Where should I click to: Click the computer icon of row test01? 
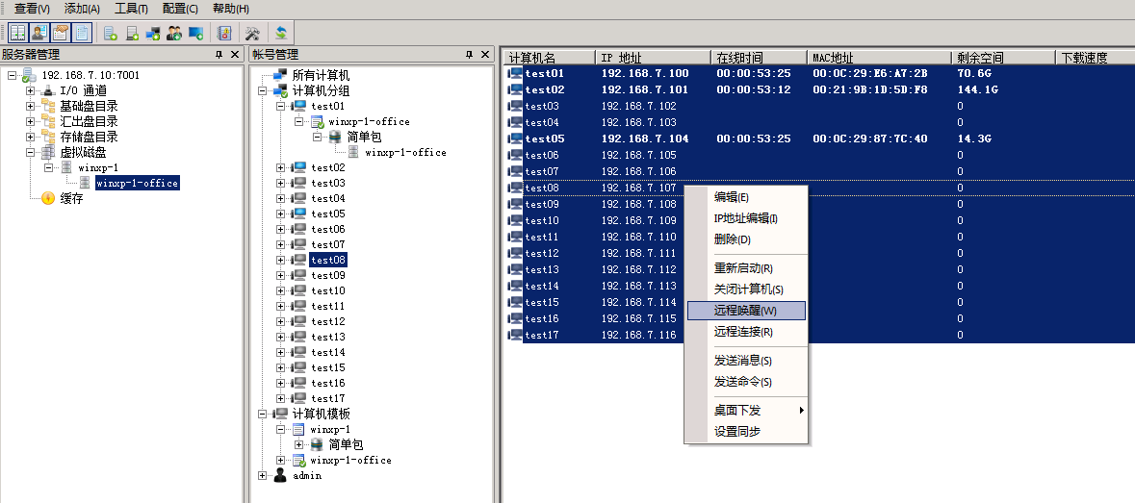point(515,74)
